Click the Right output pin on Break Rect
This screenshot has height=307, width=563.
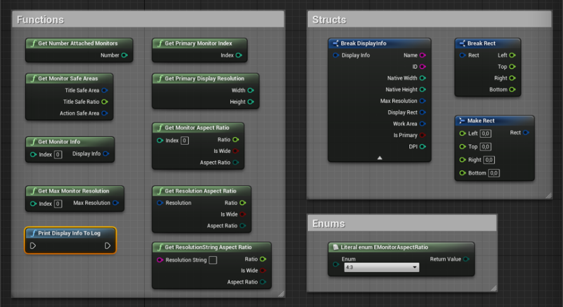tap(513, 78)
